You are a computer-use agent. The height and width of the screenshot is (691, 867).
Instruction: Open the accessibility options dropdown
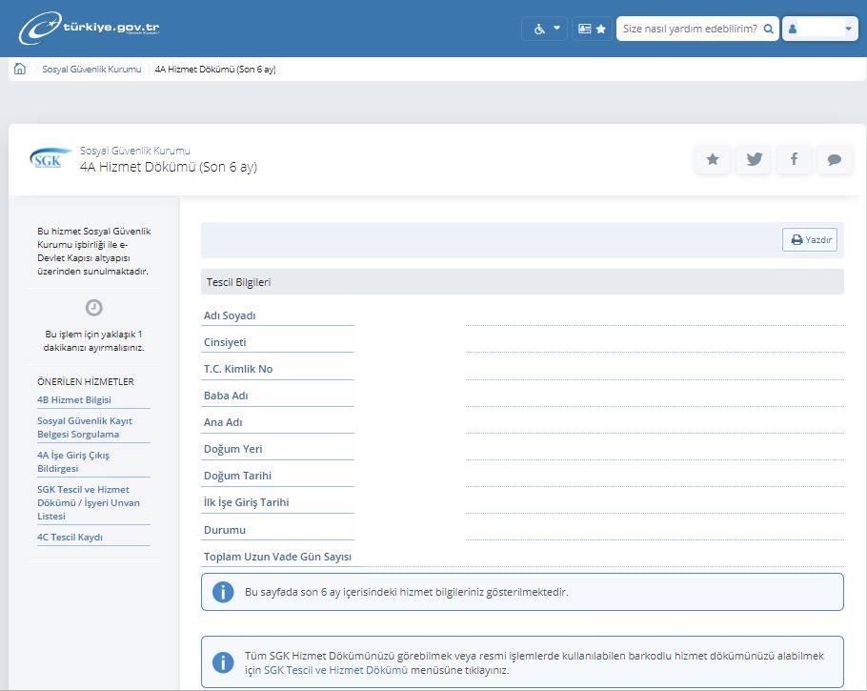545,29
